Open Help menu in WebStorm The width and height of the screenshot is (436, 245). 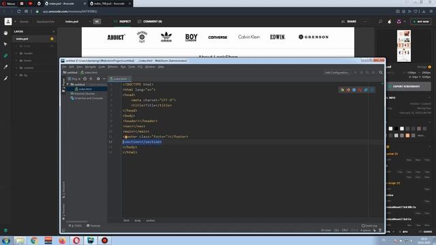click(161, 67)
